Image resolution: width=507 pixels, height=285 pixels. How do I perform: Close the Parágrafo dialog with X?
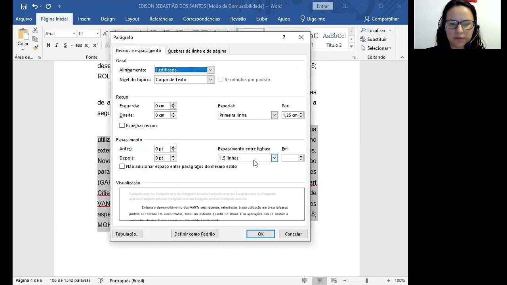pyautogui.click(x=301, y=37)
